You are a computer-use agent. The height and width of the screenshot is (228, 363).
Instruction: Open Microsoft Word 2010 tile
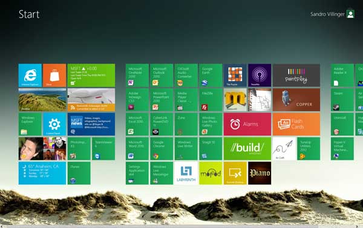click(x=137, y=149)
